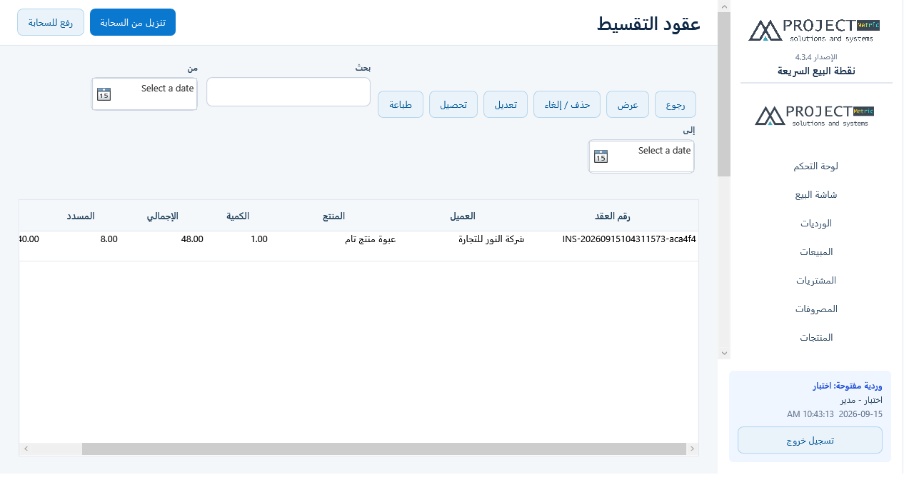
Task: Select the contract row INS-20260915104311573-aca4f4
Action: 358,239
